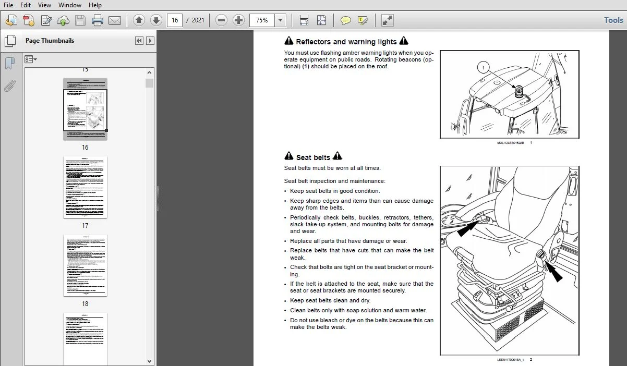Select page 18 thumbnail
This screenshot has width=627, height=366.
pyautogui.click(x=85, y=265)
